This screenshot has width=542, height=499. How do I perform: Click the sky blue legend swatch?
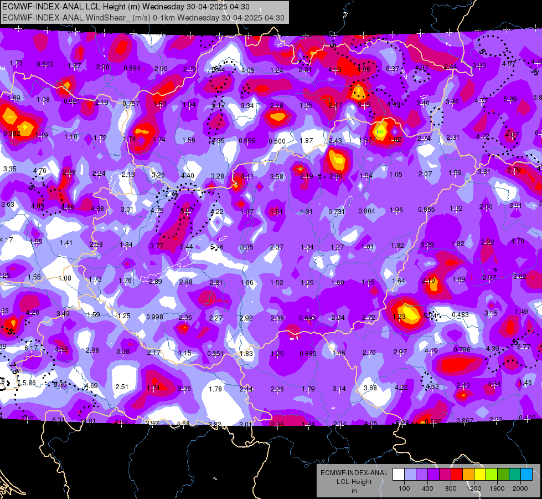(526, 475)
